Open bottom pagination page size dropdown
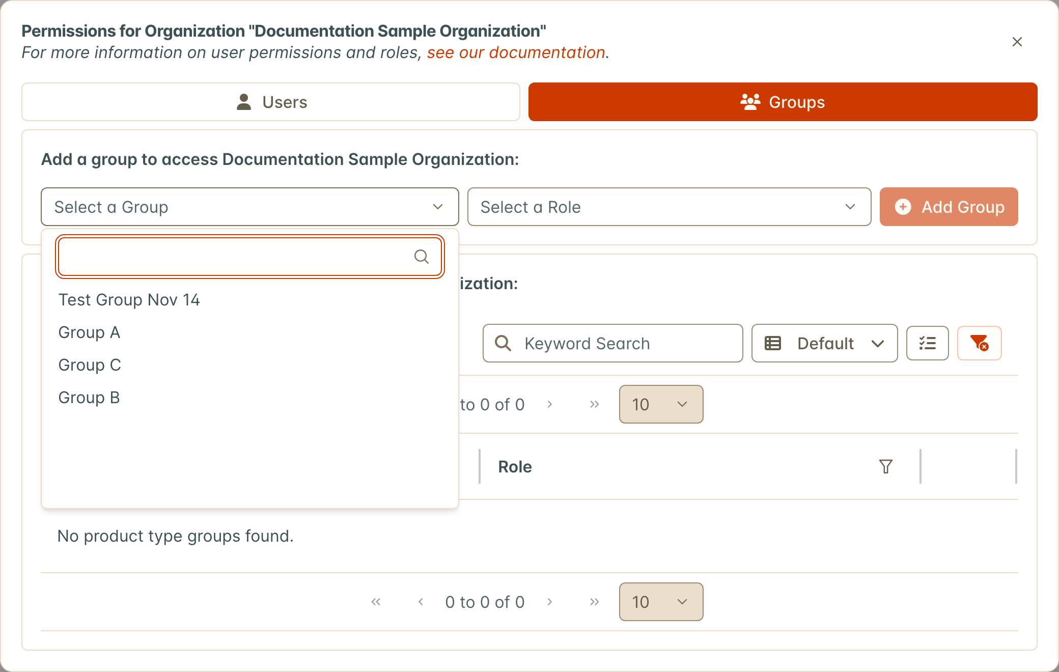The height and width of the screenshot is (672, 1059). [x=661, y=602]
